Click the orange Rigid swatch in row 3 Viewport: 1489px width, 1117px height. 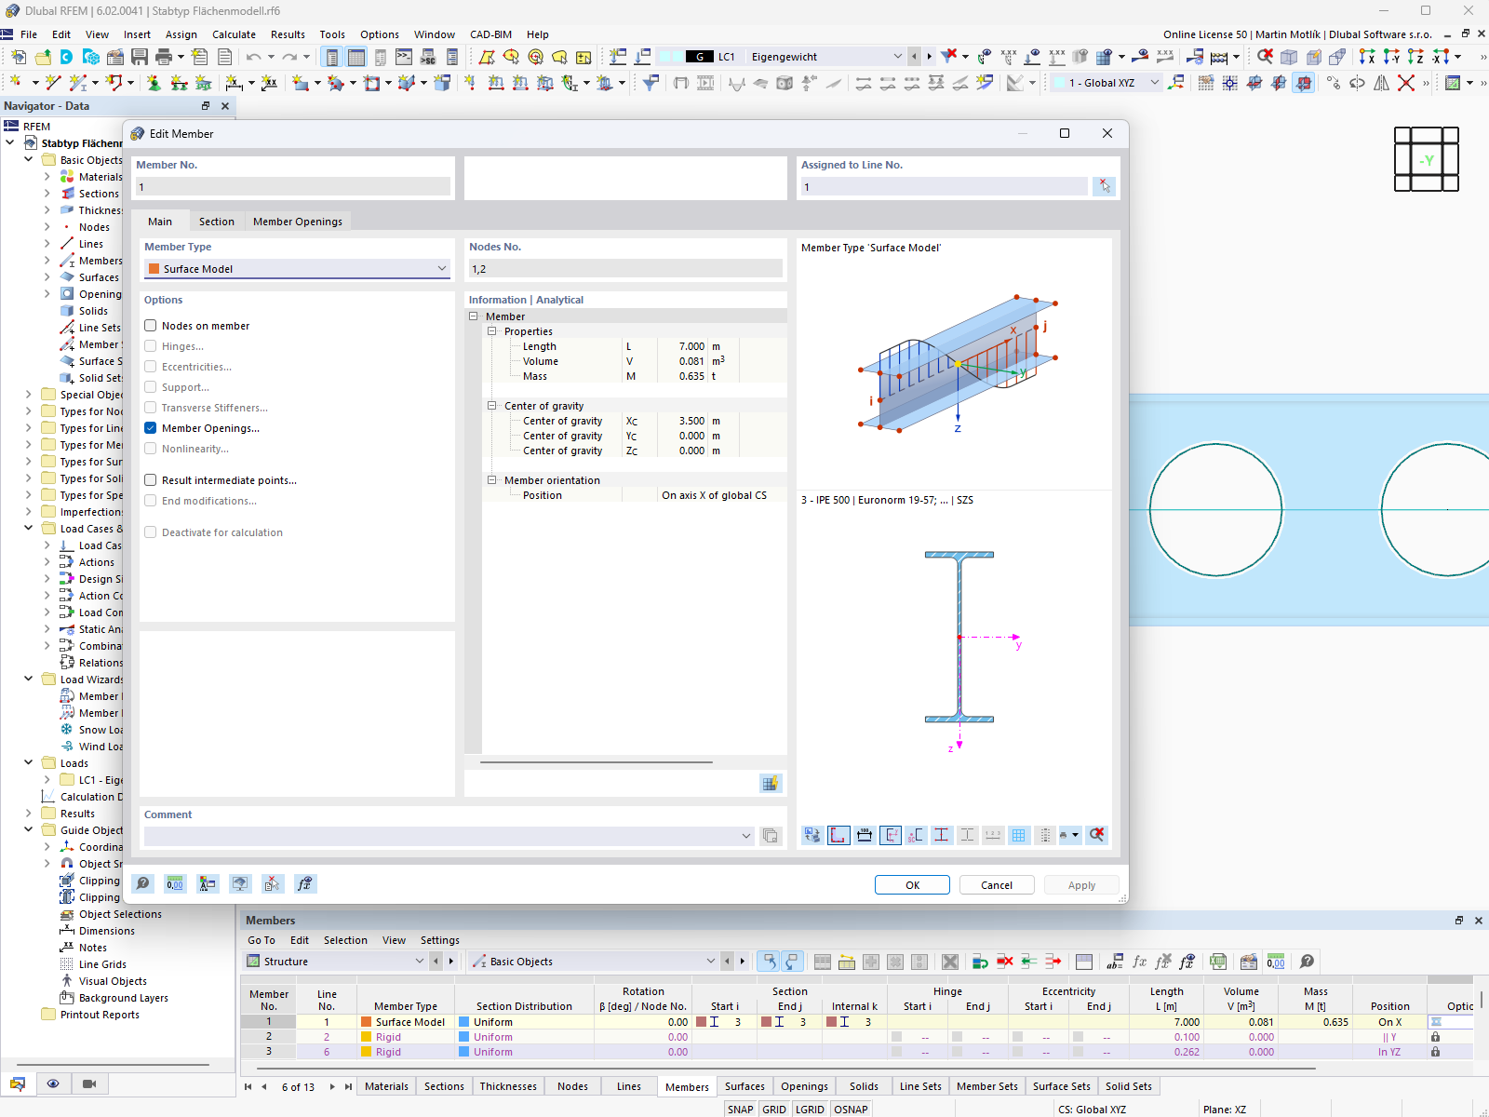(x=366, y=1052)
